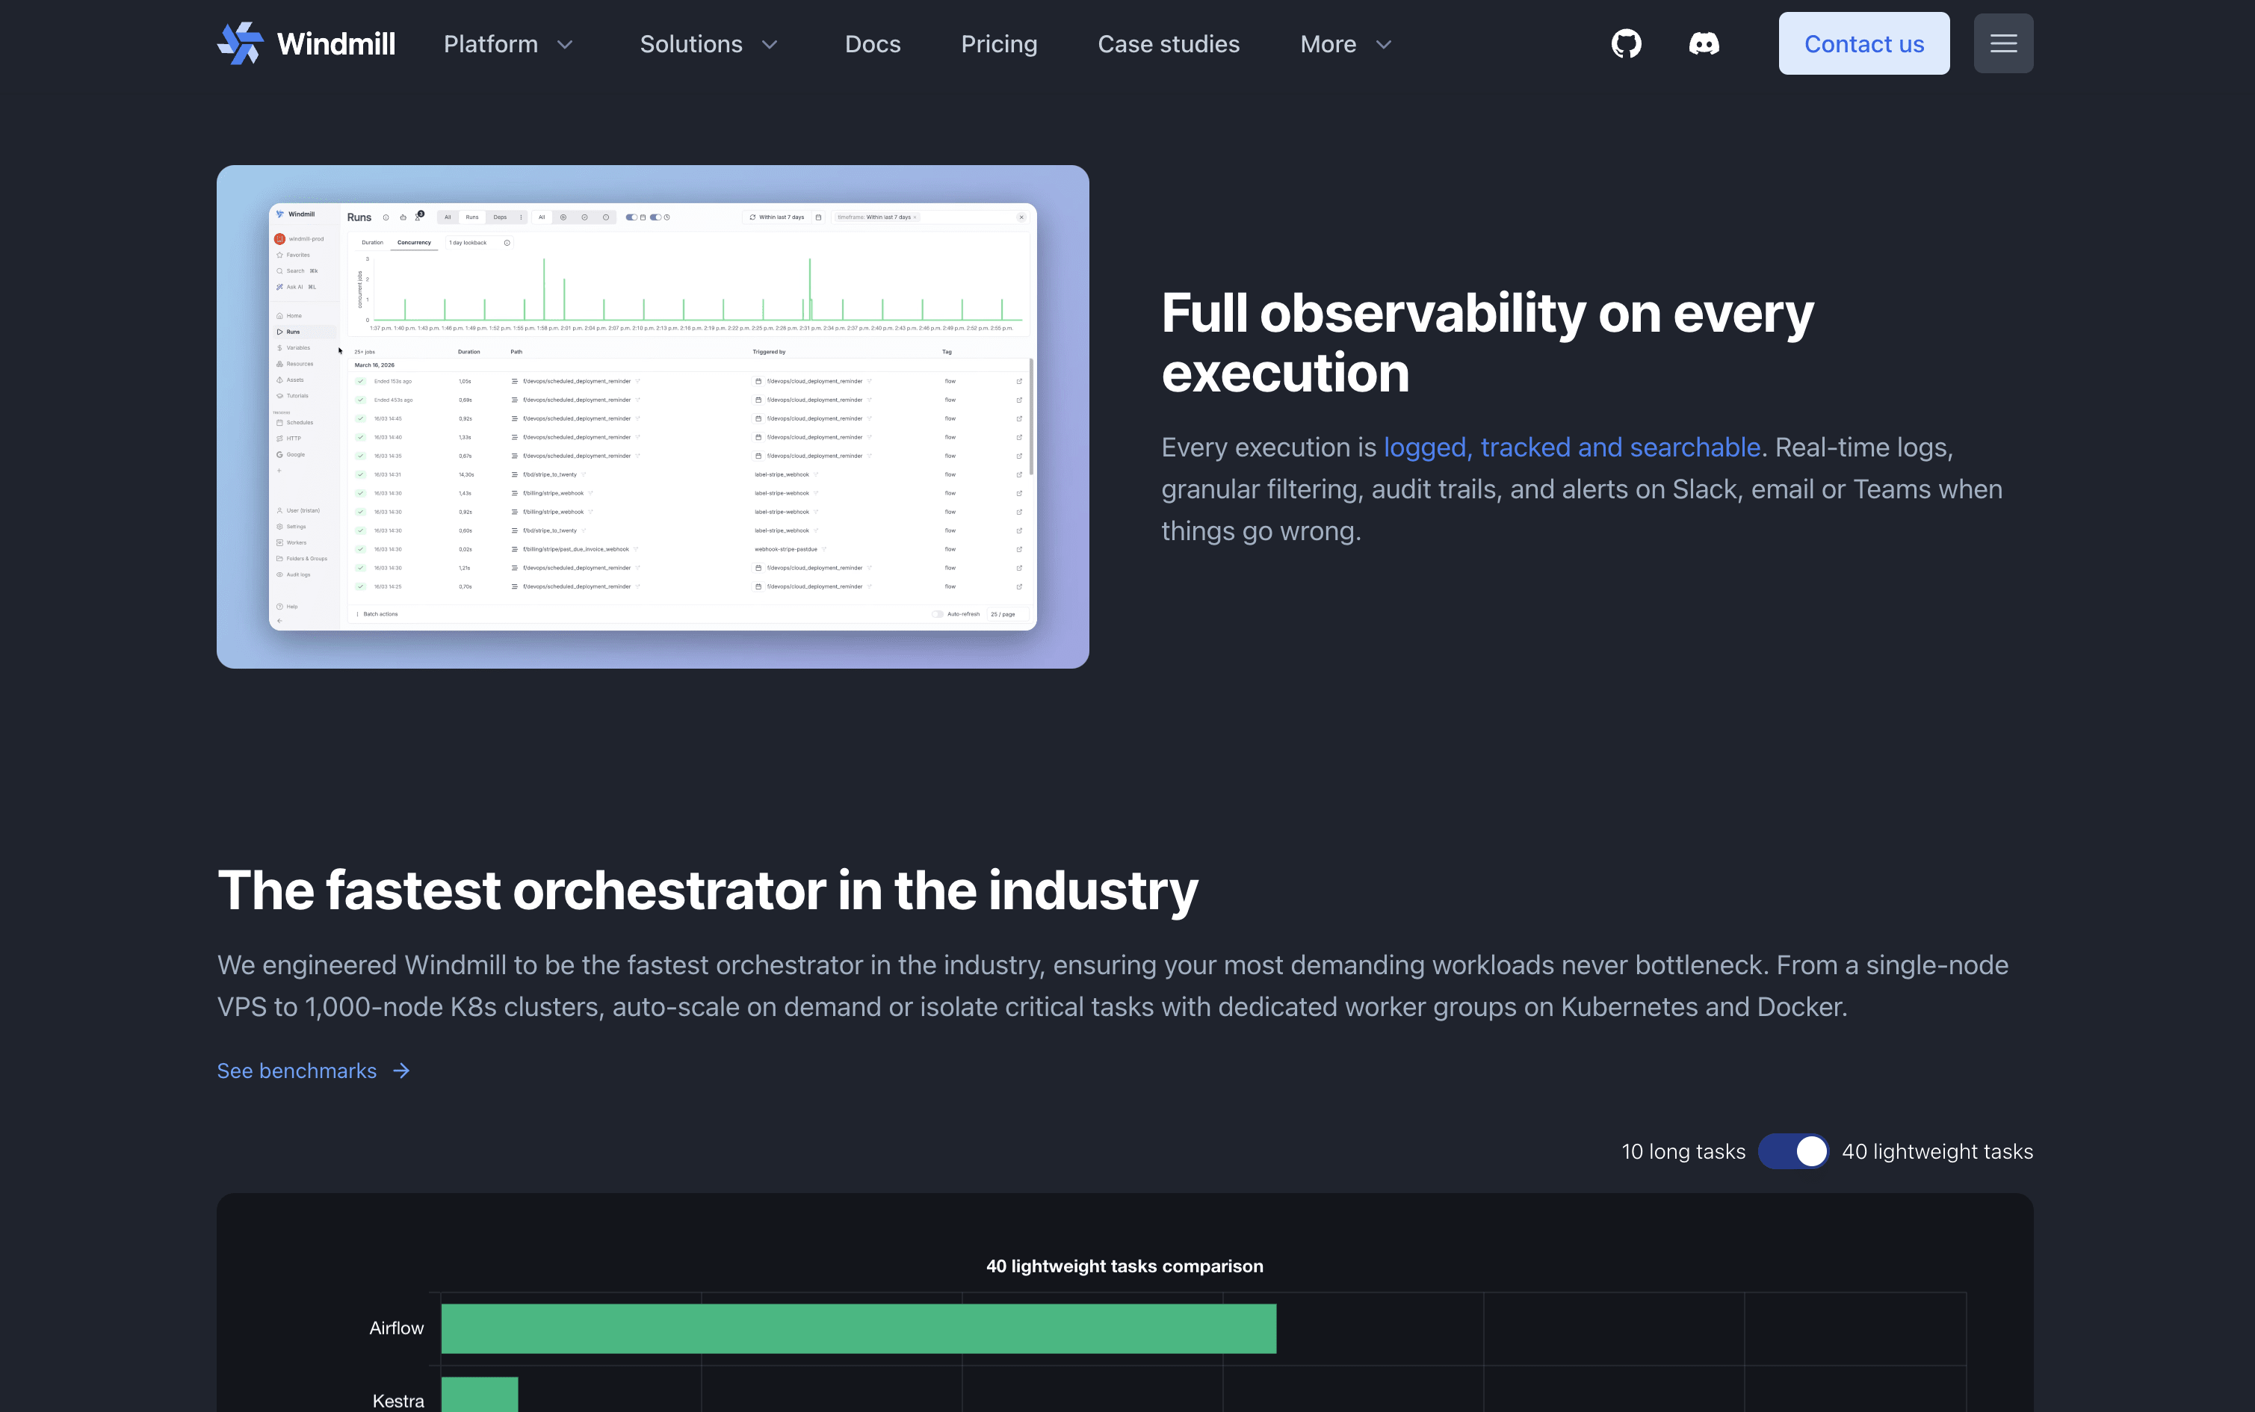This screenshot has height=1412, width=2255.
Task: Open Ask AI in the preview sidebar
Action: [295, 287]
